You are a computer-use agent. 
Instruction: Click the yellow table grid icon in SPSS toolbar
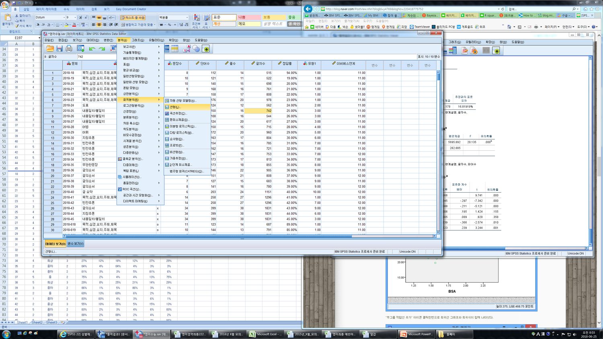pyautogui.click(x=175, y=49)
